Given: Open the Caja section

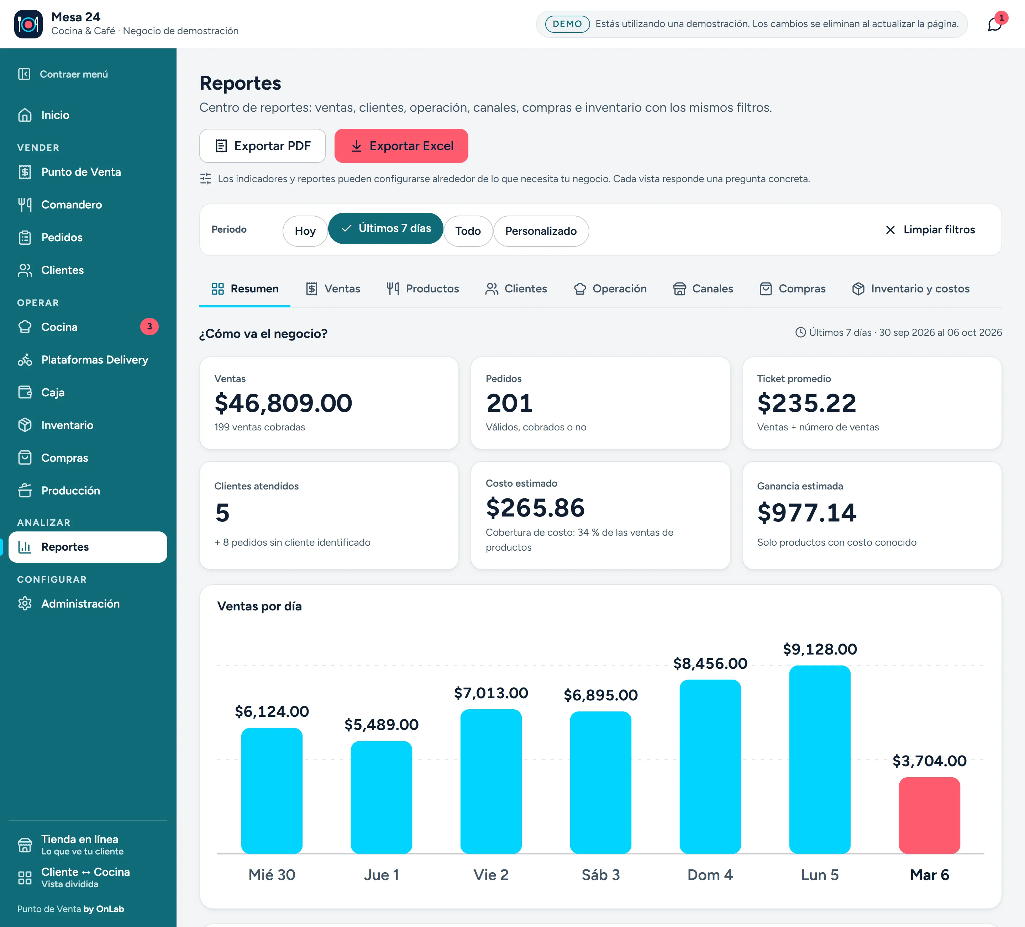Looking at the screenshot, I should pyautogui.click(x=88, y=392).
